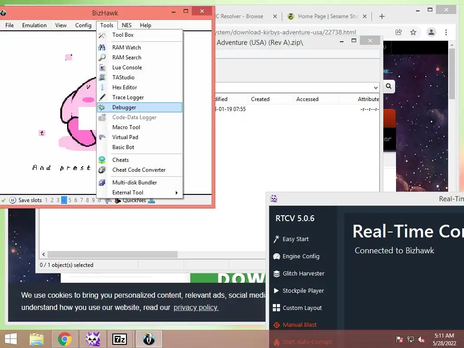The height and width of the screenshot is (348, 464).
Task: Click the QuickNes core icon
Action: [x=118, y=201]
